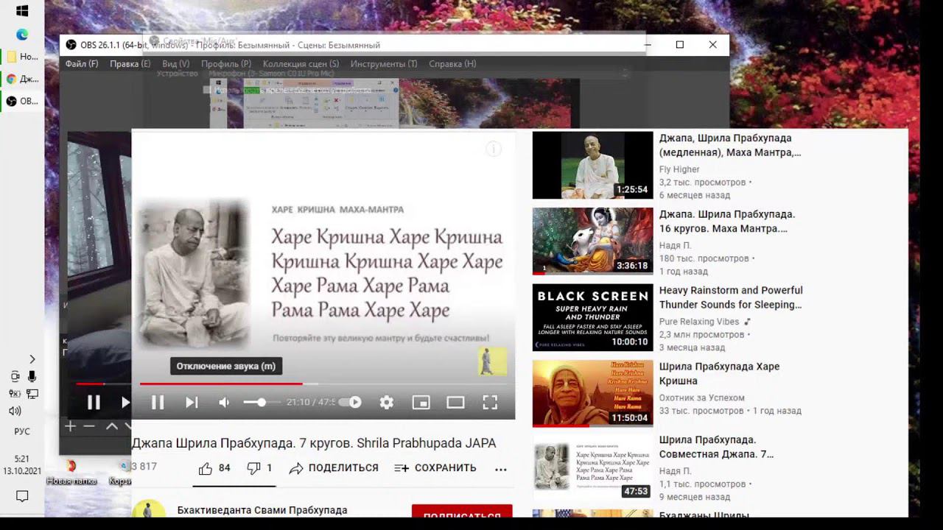Show hidden tray icons chevron

tap(32, 359)
